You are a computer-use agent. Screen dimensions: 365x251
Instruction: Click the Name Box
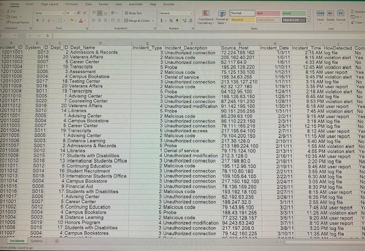tap(9, 35)
